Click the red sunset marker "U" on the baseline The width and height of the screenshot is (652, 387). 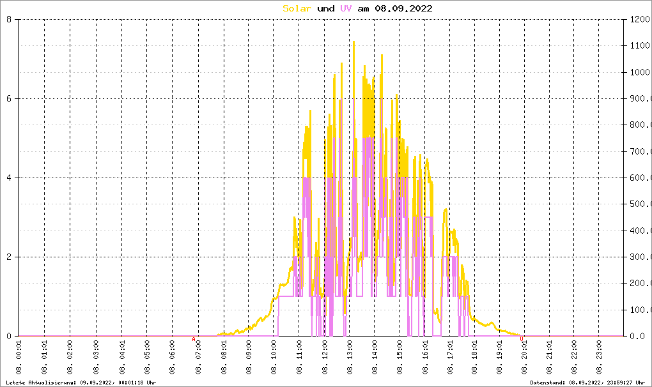(522, 340)
